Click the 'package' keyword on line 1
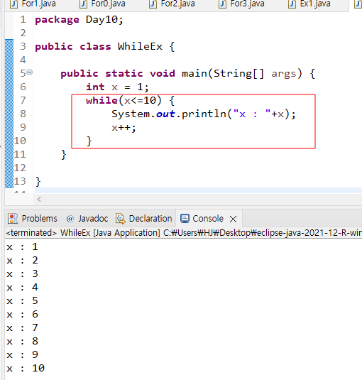Viewport: 362px width, 380px height. 57,20
